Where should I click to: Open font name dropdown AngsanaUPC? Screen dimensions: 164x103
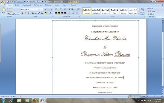coord(37,9)
